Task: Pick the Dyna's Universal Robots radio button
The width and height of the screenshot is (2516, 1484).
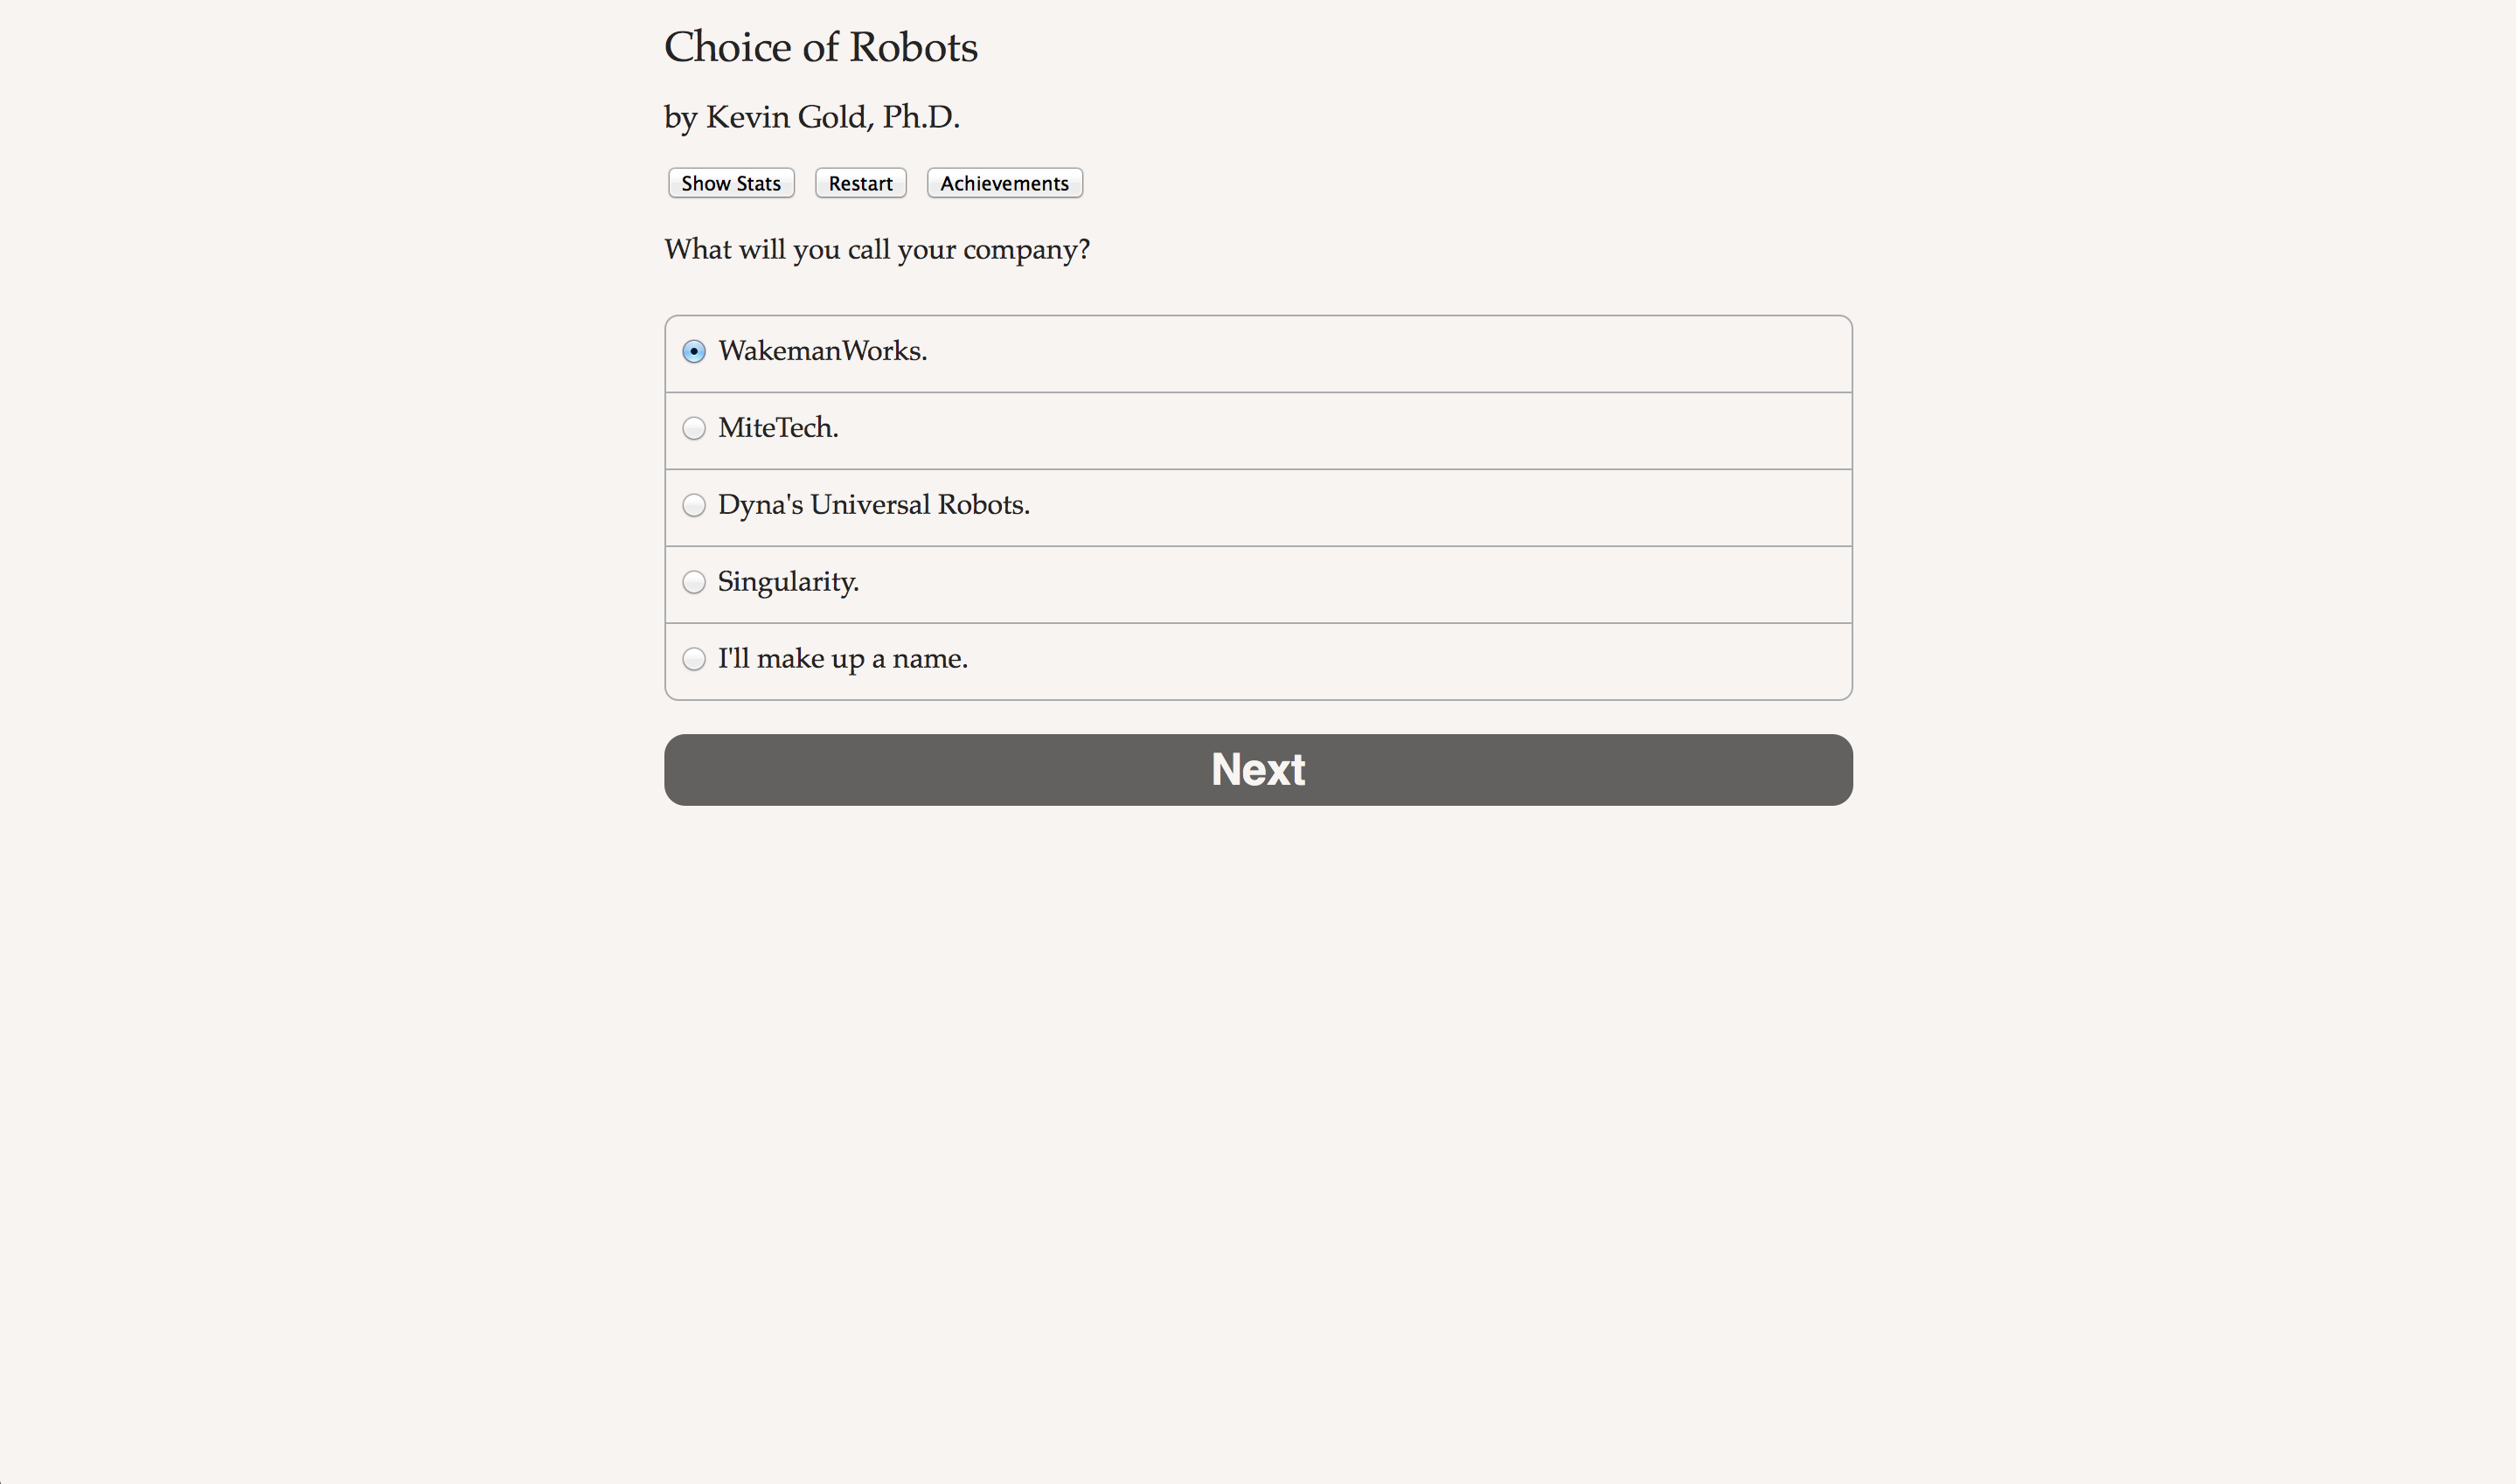Action: (x=694, y=506)
